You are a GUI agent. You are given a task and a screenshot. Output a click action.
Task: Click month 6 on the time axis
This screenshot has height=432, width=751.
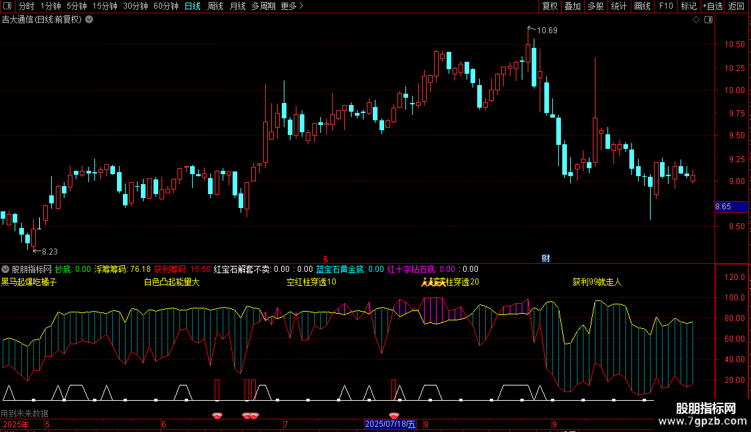pyautogui.click(x=163, y=424)
